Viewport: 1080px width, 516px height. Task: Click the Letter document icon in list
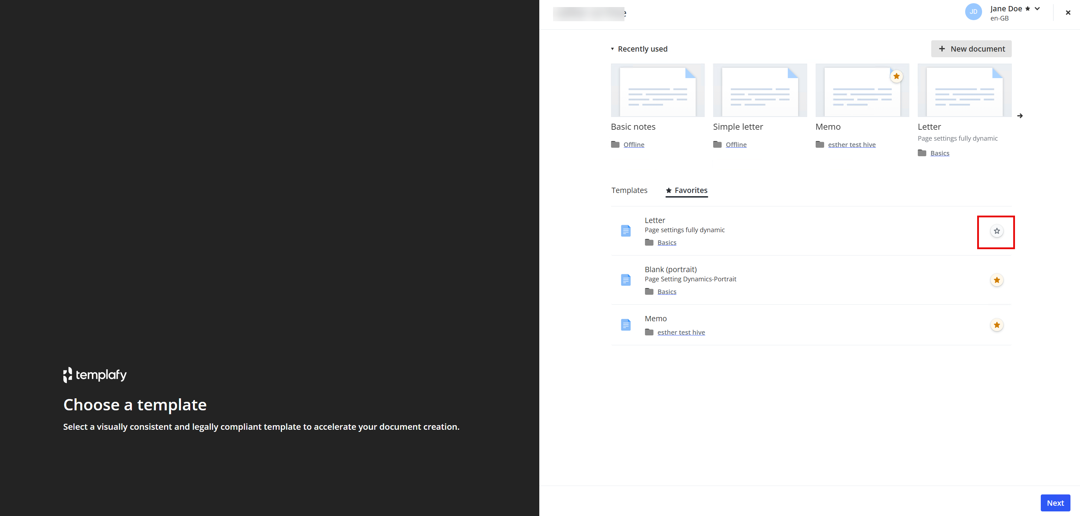tap(626, 231)
